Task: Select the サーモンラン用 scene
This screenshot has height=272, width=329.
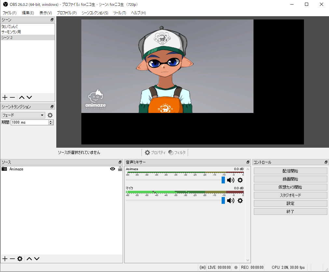Action: pos(27,32)
